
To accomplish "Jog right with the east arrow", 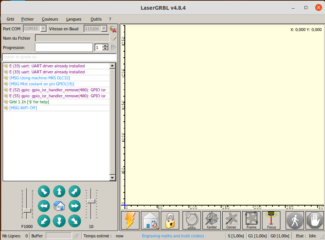I will [75, 206].
